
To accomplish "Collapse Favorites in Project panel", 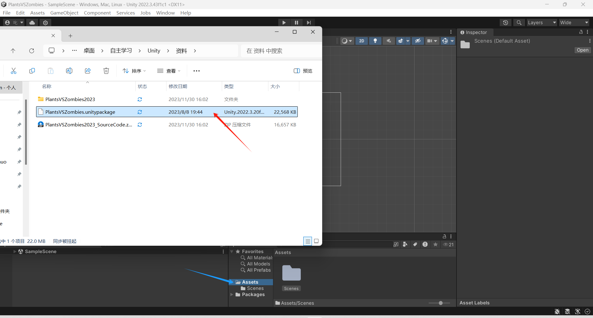I will [x=232, y=252].
